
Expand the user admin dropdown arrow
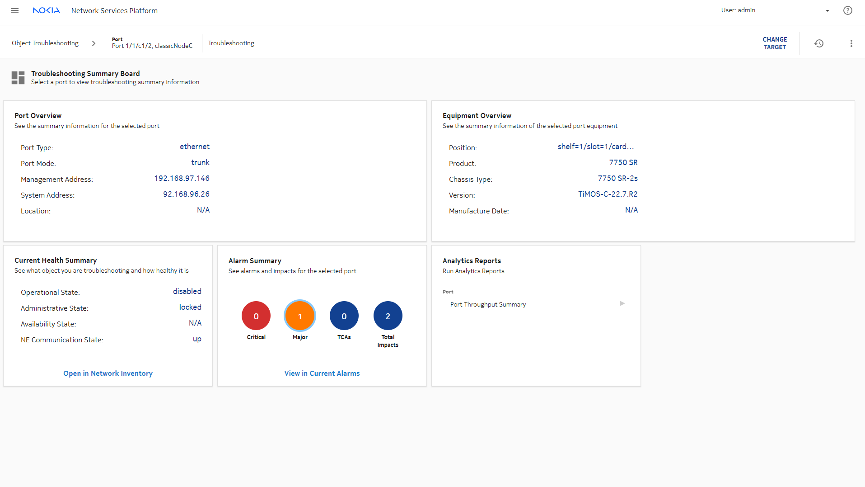tap(827, 11)
